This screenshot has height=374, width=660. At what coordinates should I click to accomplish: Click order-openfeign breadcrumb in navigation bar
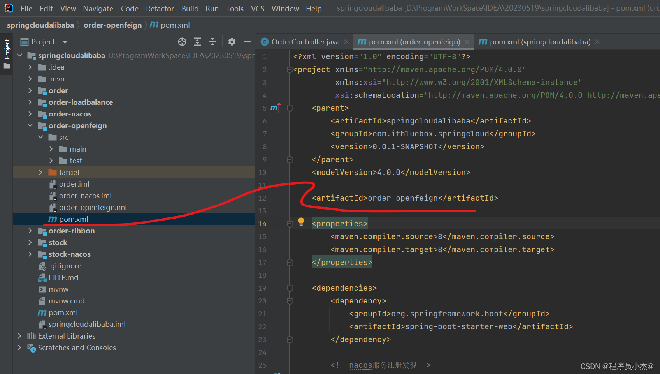point(113,25)
